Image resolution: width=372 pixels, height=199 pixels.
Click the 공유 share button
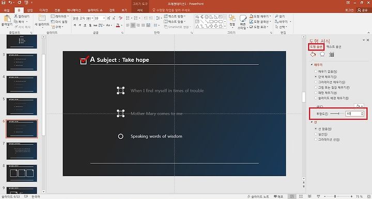click(x=363, y=10)
